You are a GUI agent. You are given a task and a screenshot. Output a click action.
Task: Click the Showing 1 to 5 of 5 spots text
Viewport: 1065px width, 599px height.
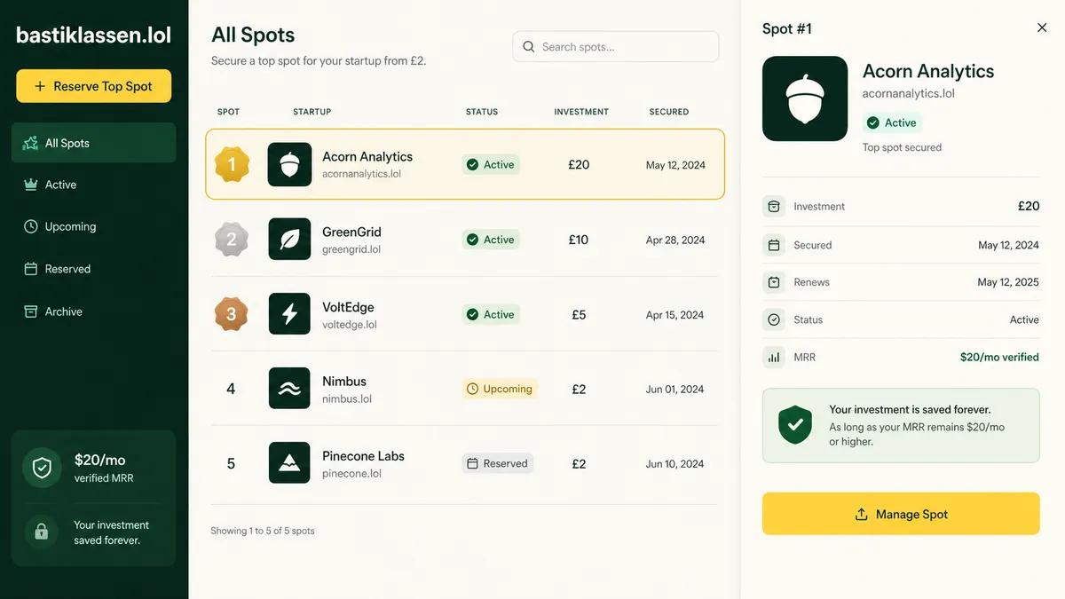pos(263,531)
